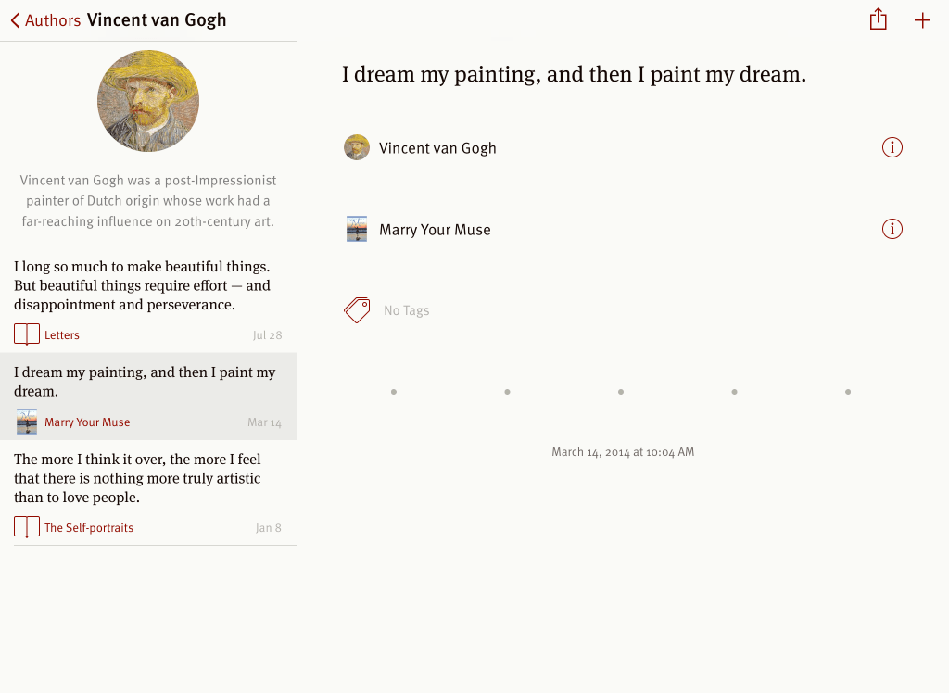This screenshot has width=949, height=693.
Task: Click the main quote text heading
Action: pos(574,74)
